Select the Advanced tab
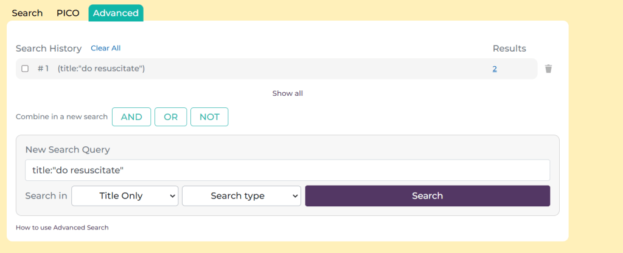The image size is (623, 253). [116, 13]
